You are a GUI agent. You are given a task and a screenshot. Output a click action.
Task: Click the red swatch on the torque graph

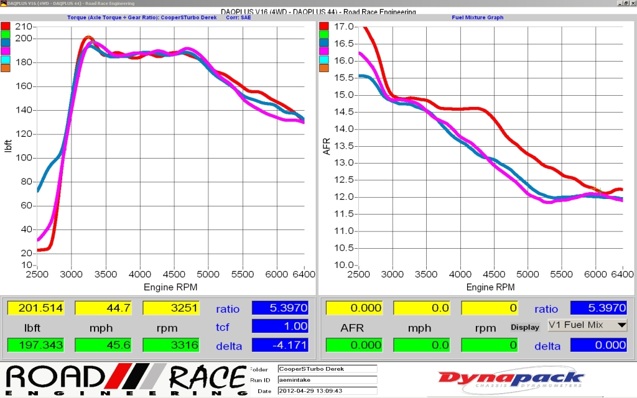pos(6,26)
